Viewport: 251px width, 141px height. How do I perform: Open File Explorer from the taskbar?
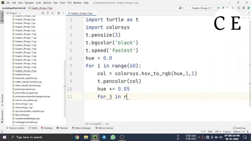[x=86, y=137]
